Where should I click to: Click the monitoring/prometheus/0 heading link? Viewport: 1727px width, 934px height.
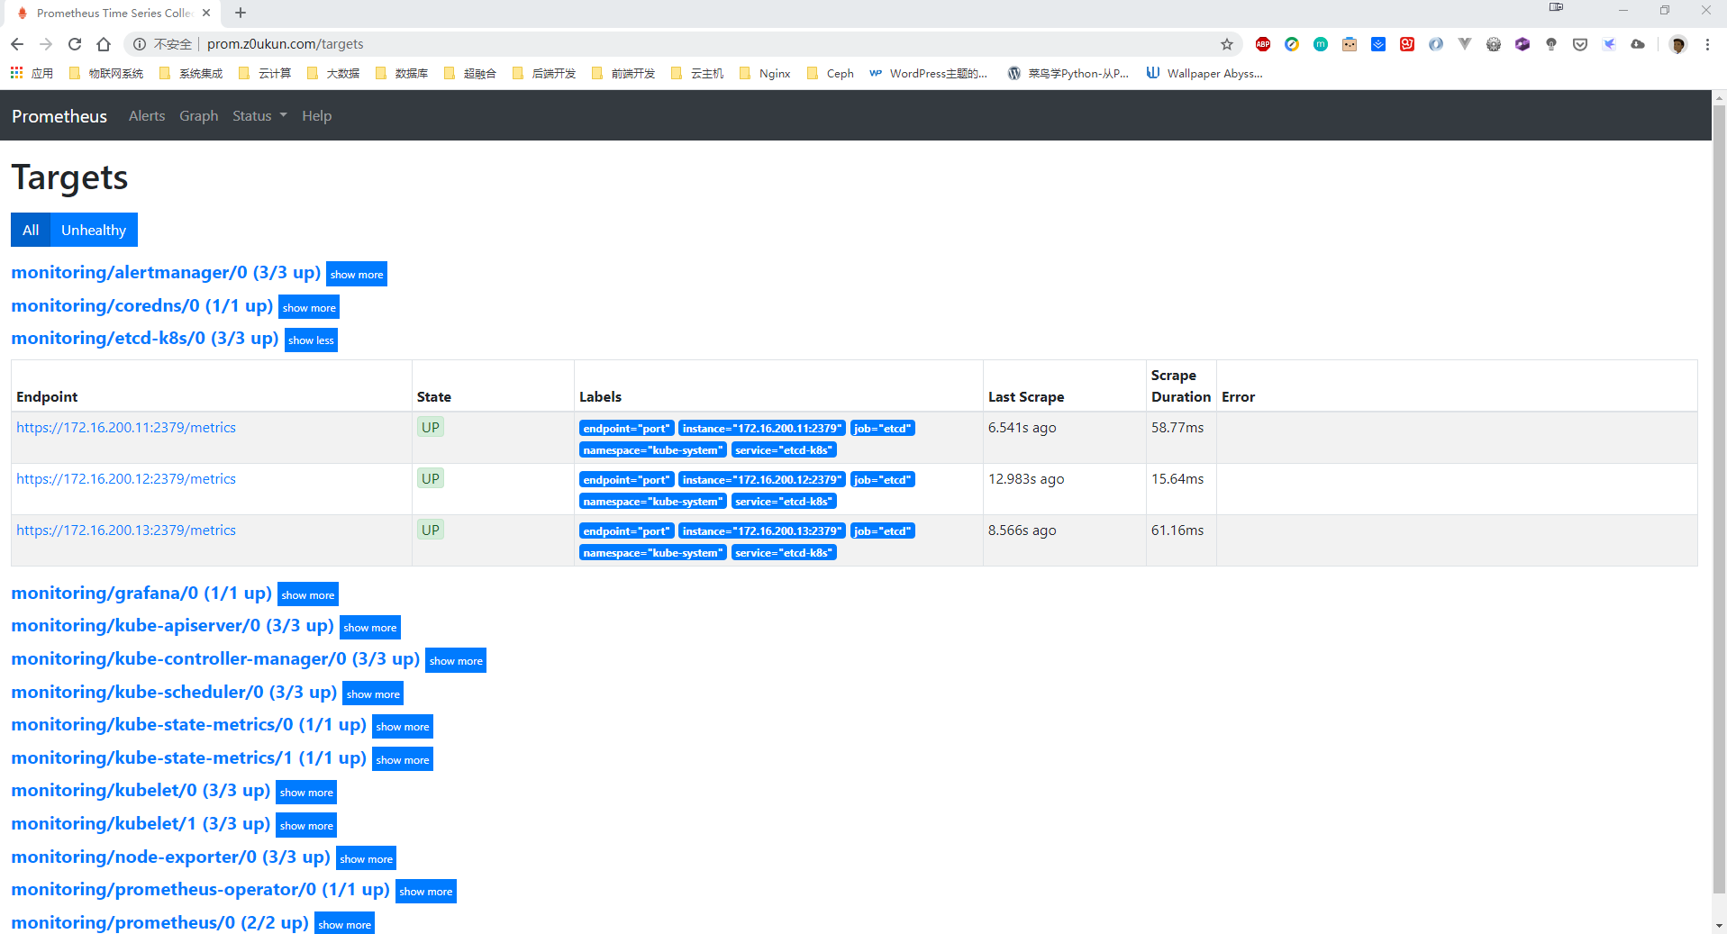pos(160,923)
